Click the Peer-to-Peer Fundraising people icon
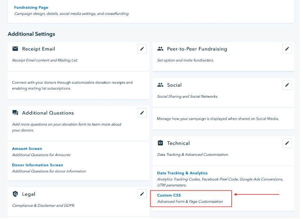Image resolution: width=303 pixels, height=219 pixels. coord(160,49)
